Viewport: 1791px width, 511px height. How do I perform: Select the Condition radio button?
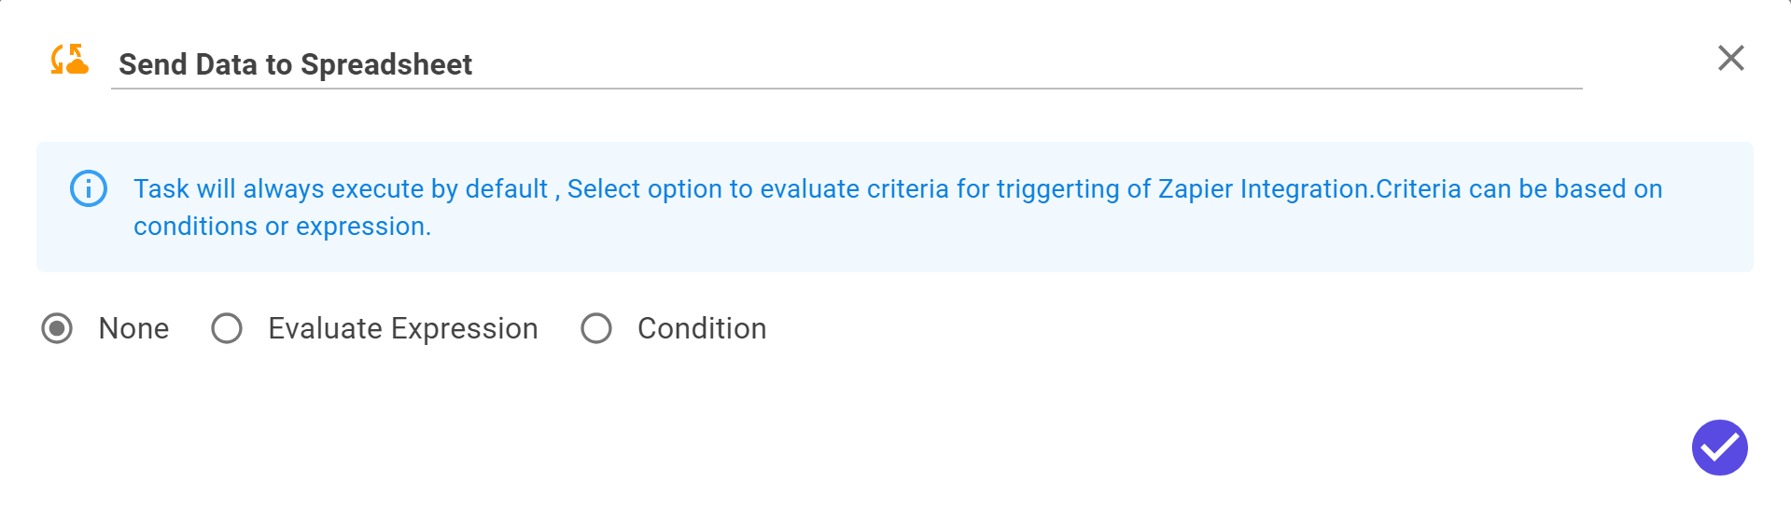coord(596,328)
